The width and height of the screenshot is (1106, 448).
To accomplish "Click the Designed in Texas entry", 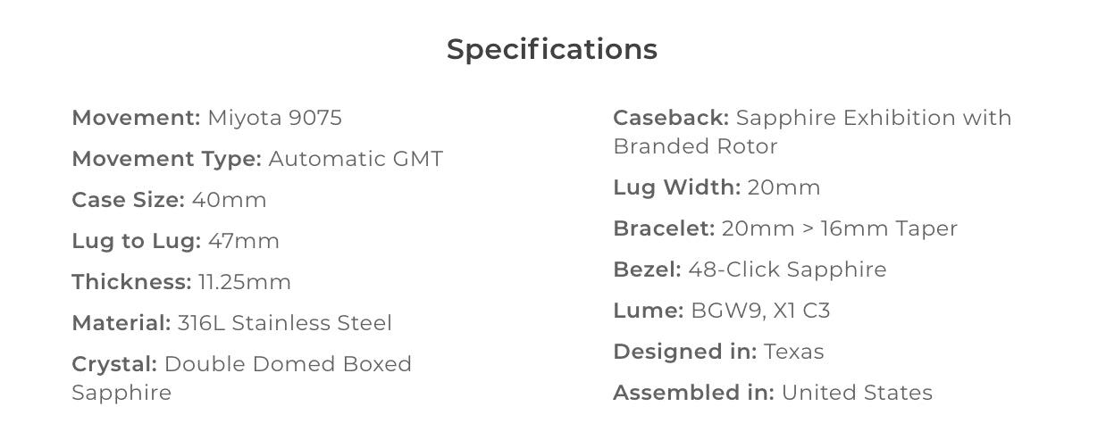I will point(718,352).
